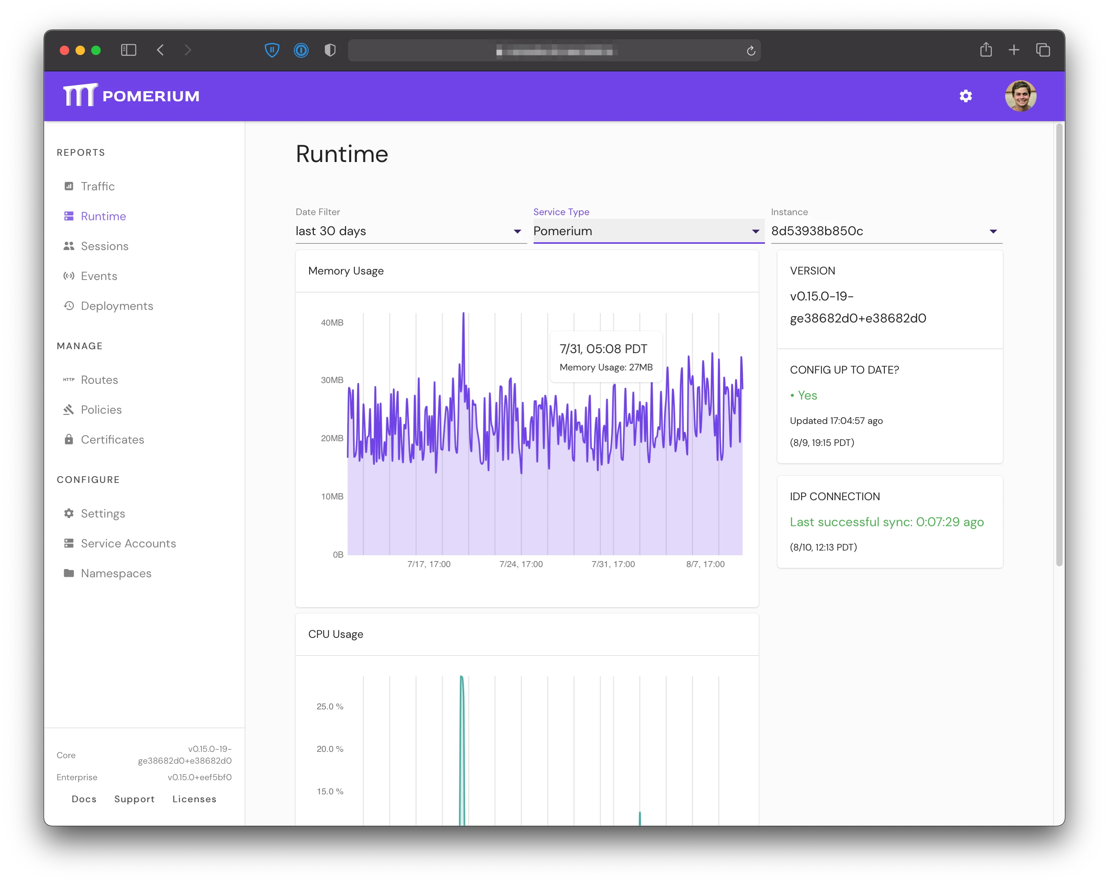This screenshot has width=1109, height=884.
Task: Click the Certificates lock icon
Action: click(x=69, y=440)
